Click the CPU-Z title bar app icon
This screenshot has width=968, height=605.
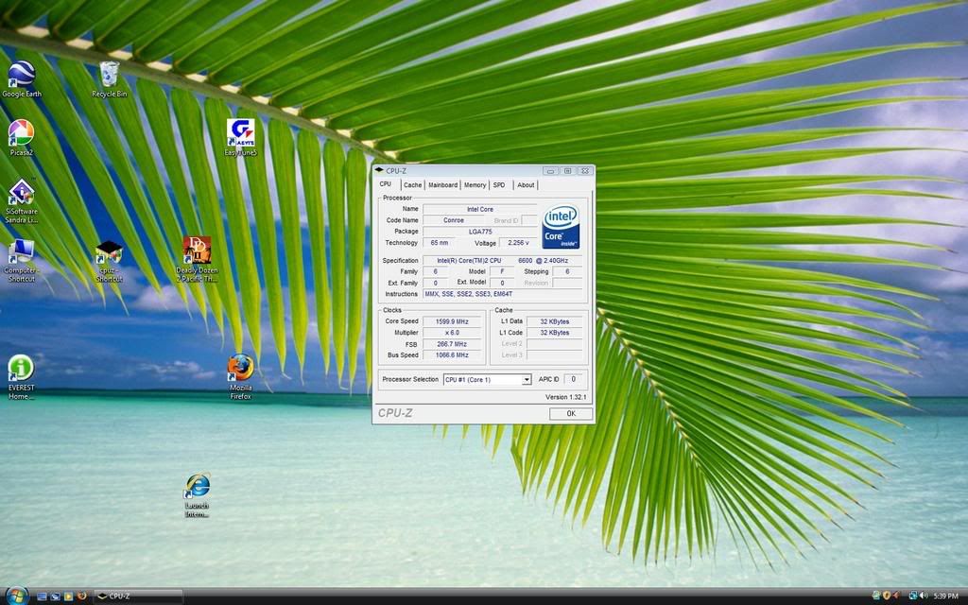379,170
